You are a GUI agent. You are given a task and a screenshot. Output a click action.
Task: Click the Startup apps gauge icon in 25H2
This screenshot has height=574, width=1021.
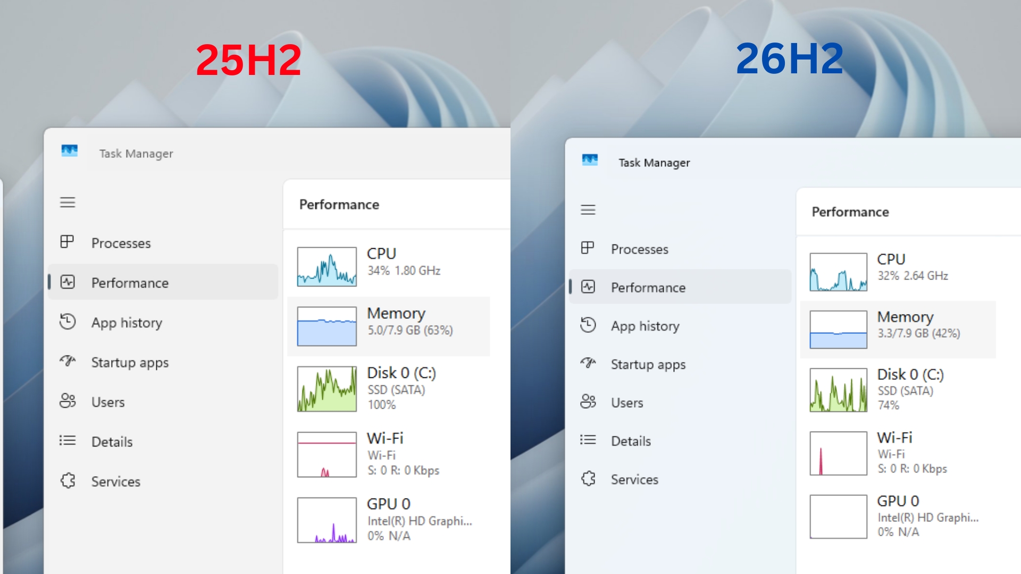tap(68, 361)
